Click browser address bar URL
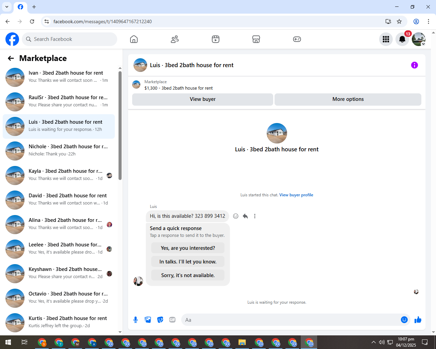This screenshot has width=436, height=349. (x=103, y=21)
